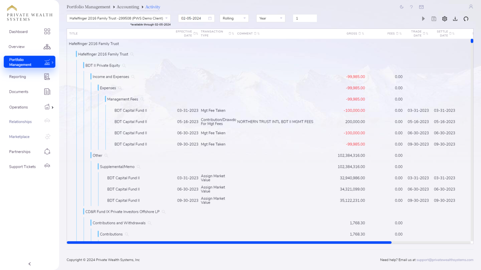Screen dimensions: 481x270
Task: Click the period count input field
Action: coord(304,18)
